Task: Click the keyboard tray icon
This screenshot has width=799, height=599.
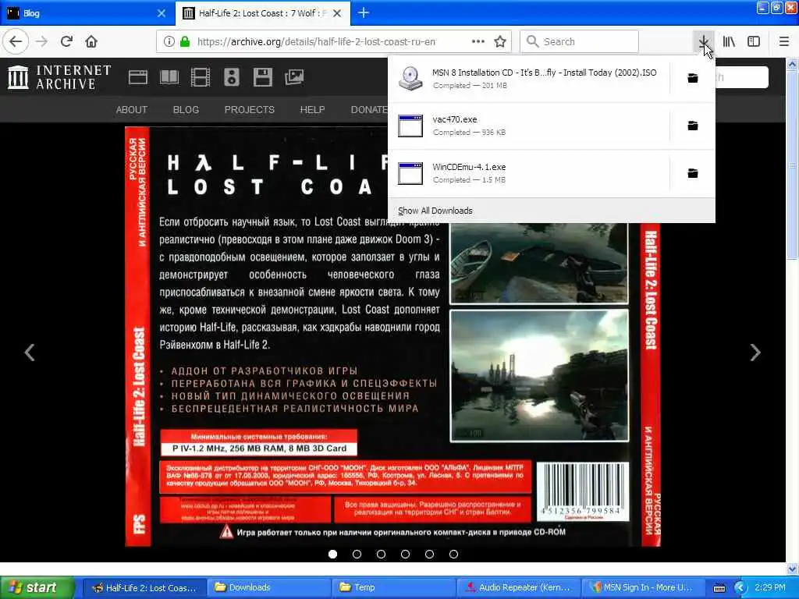Action: (x=719, y=588)
